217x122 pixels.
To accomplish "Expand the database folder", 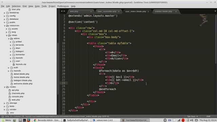I will coord(4,19).
